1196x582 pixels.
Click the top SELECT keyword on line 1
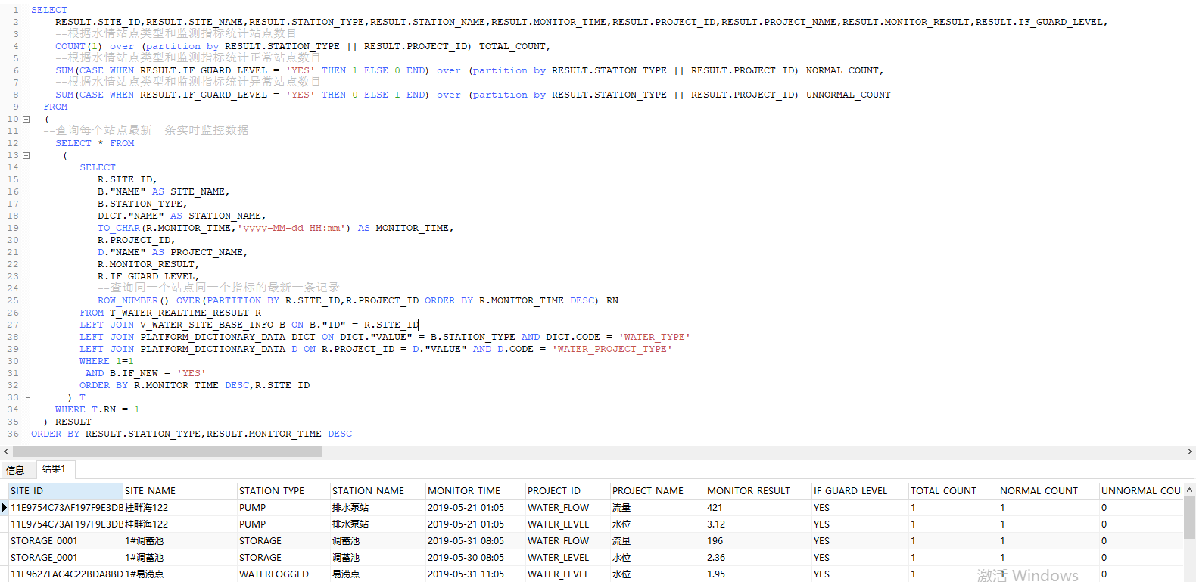click(x=49, y=10)
